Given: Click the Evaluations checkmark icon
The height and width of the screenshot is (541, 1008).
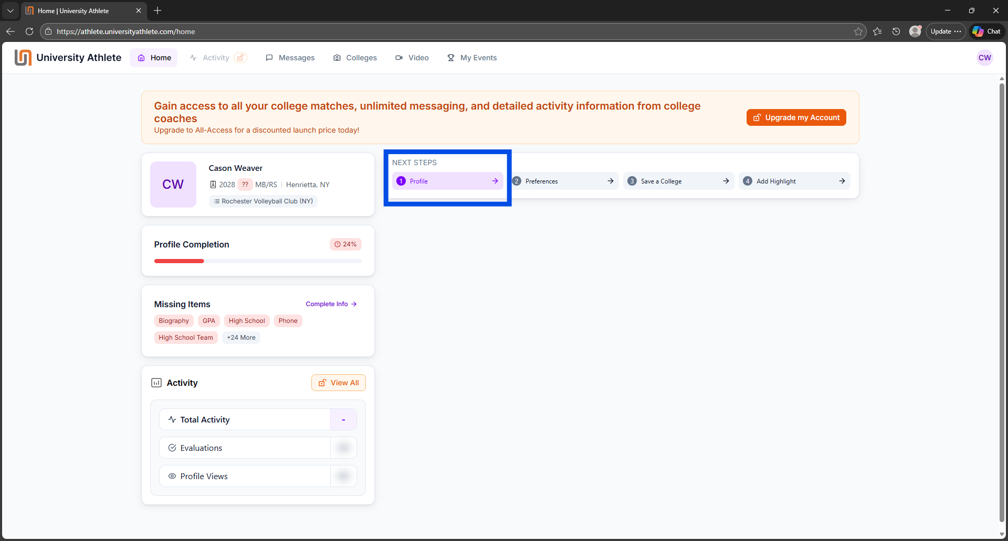Looking at the screenshot, I should click(172, 448).
